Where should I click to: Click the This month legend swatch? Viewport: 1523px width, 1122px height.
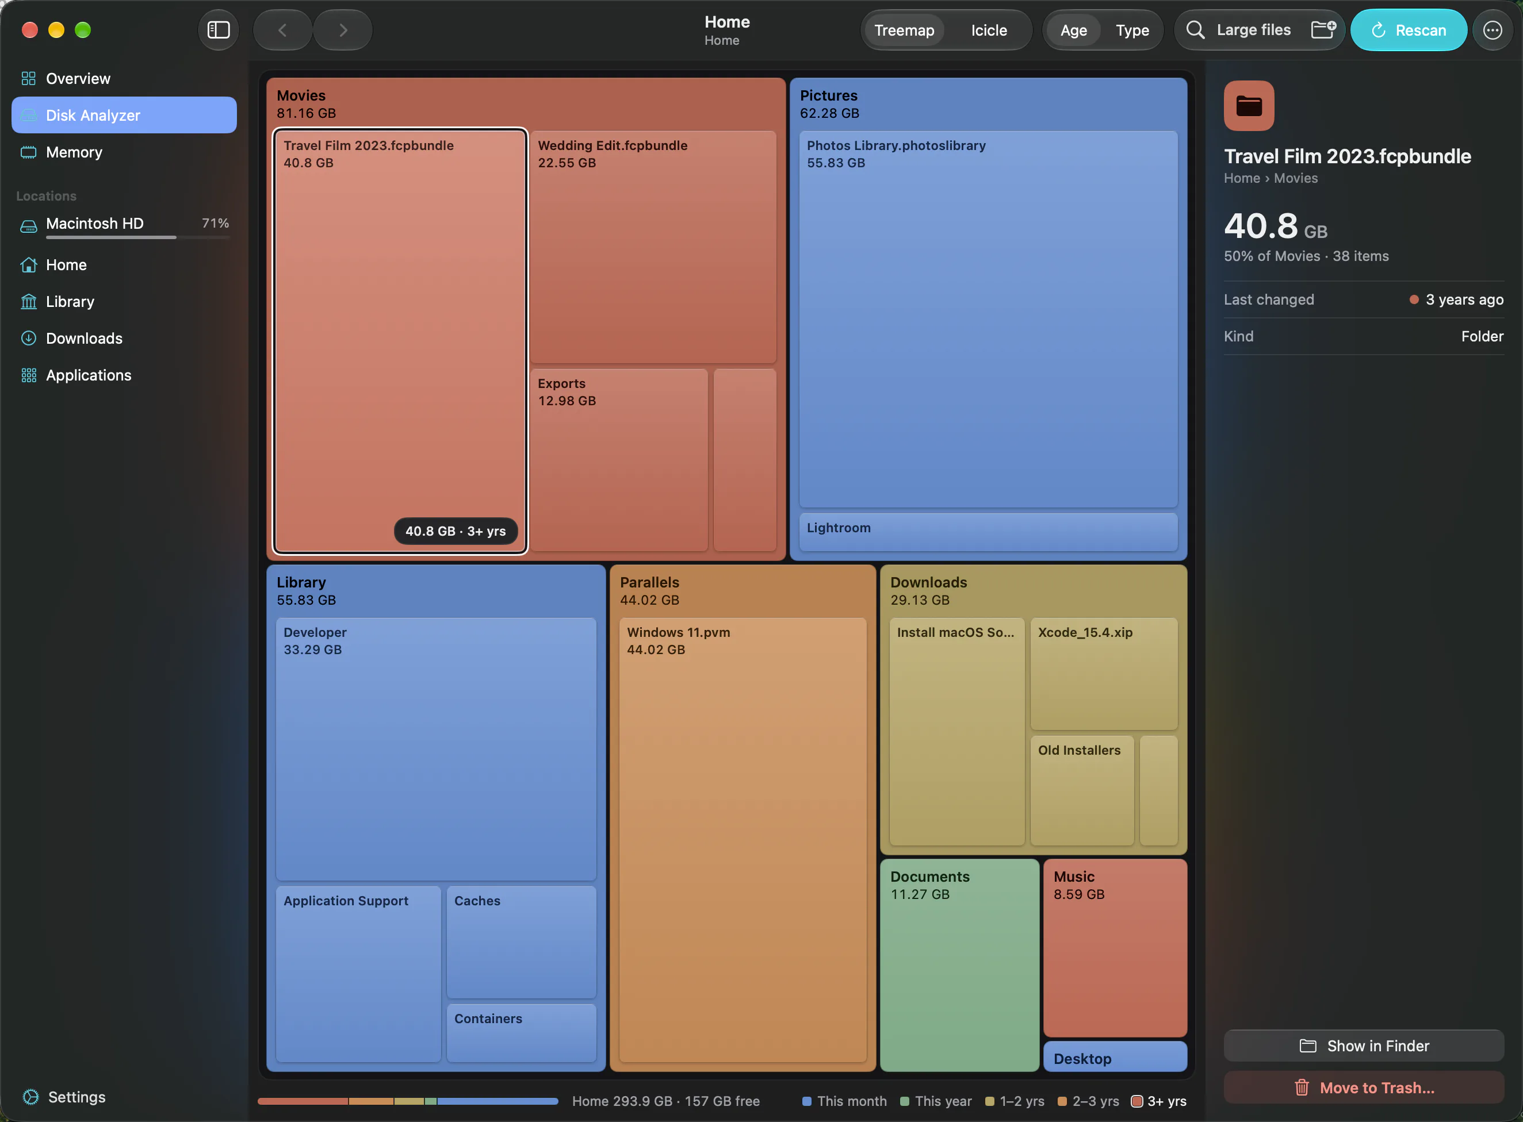[x=807, y=1102]
